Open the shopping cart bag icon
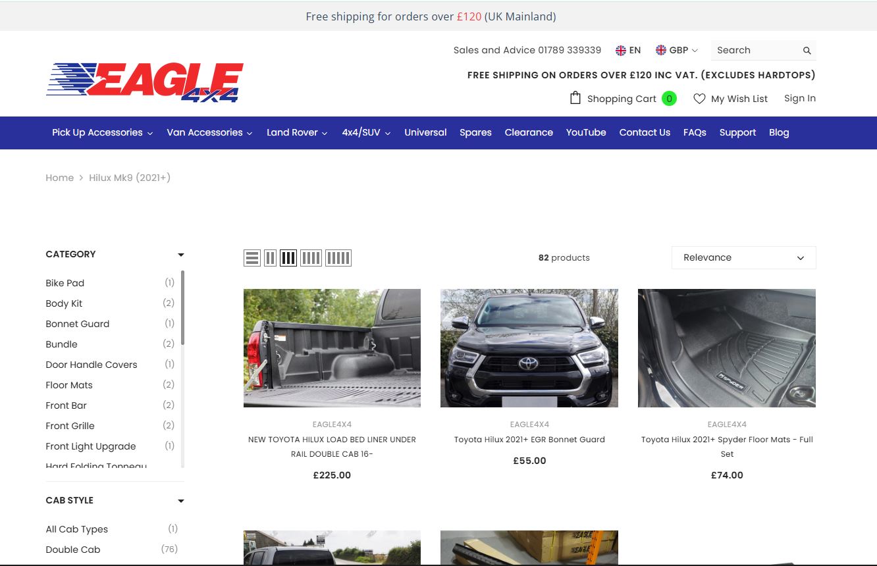This screenshot has width=877, height=566. pyautogui.click(x=575, y=98)
